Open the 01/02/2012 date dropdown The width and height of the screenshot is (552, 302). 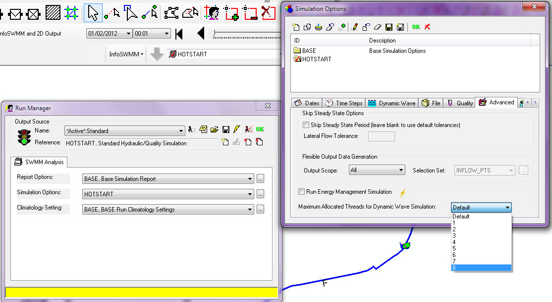coord(128,33)
